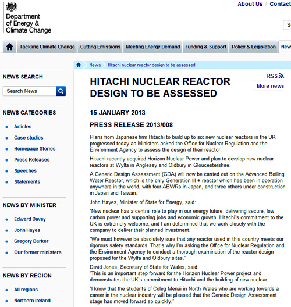This screenshot has width=291, height=307.
Task: Open the Statements category
Action: tap(27, 181)
